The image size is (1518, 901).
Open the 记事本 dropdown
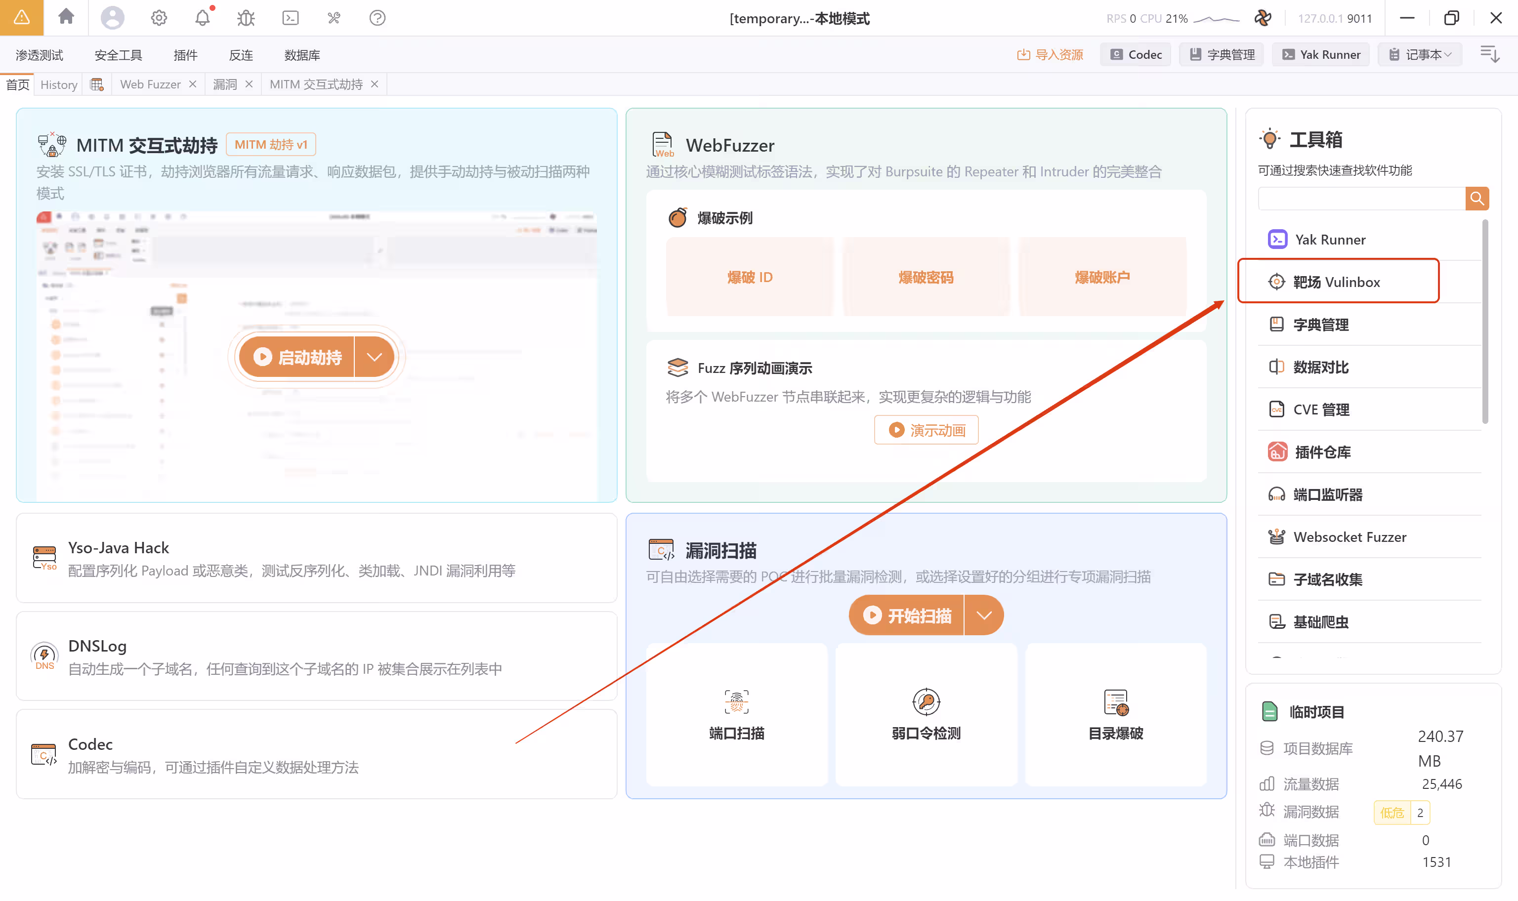point(1421,55)
